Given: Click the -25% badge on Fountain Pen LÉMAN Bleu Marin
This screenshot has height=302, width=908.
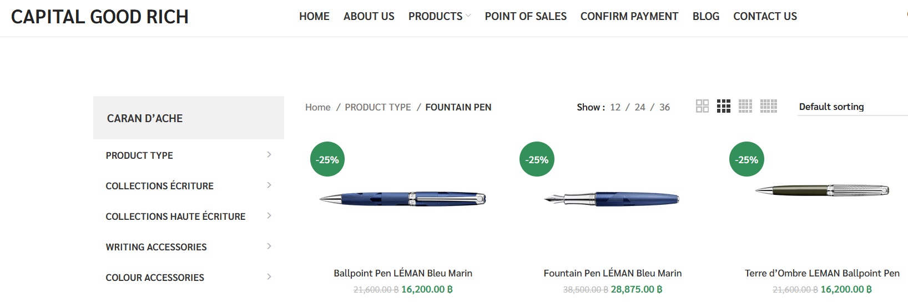Looking at the screenshot, I should pos(537,159).
